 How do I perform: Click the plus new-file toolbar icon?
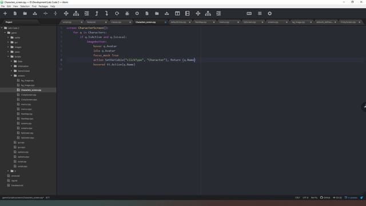(x=5, y=14)
